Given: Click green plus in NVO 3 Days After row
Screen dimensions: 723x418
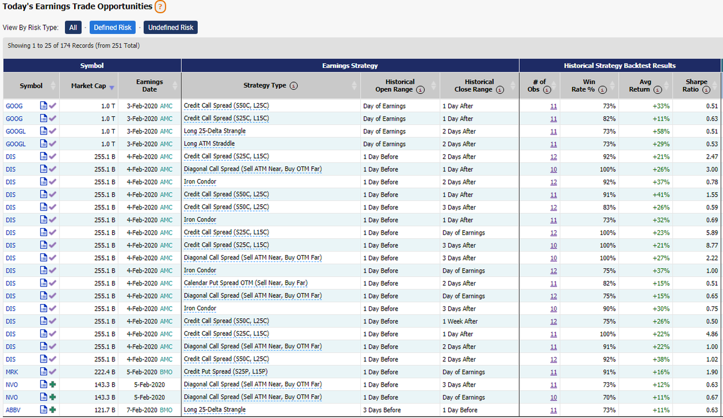Looking at the screenshot, I should (x=52, y=385).
